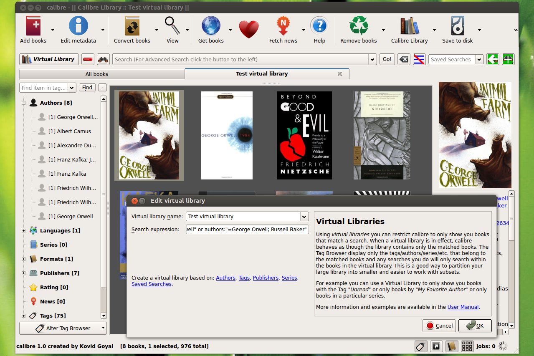Select the Animal Farm cover thumbnail
The height and width of the screenshot is (356, 534).
tap(149, 136)
